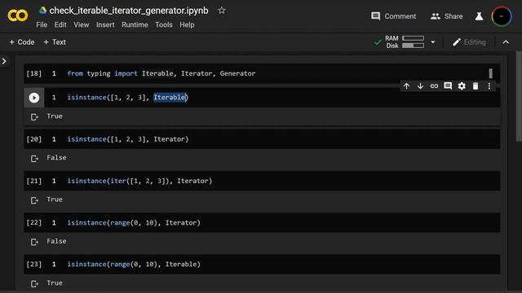Image resolution: width=522 pixels, height=293 pixels.
Task: Expand the left sidebar with the chevron
Action: pyautogui.click(x=4, y=61)
